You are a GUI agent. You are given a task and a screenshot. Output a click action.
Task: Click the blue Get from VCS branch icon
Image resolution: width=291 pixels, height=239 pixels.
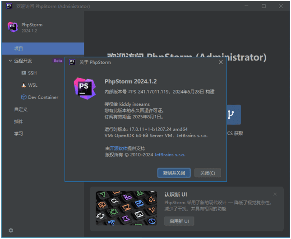[231, 115]
